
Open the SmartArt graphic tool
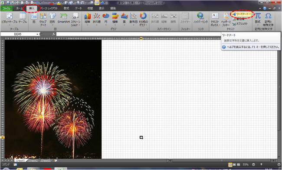pyautogui.click(x=63, y=18)
